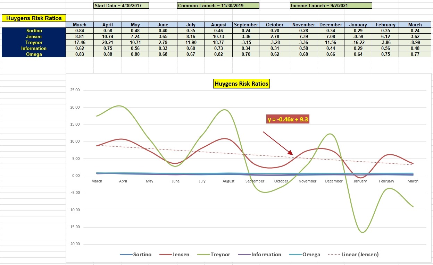Click the Huygens Risk Ratios chart title

[241, 84]
